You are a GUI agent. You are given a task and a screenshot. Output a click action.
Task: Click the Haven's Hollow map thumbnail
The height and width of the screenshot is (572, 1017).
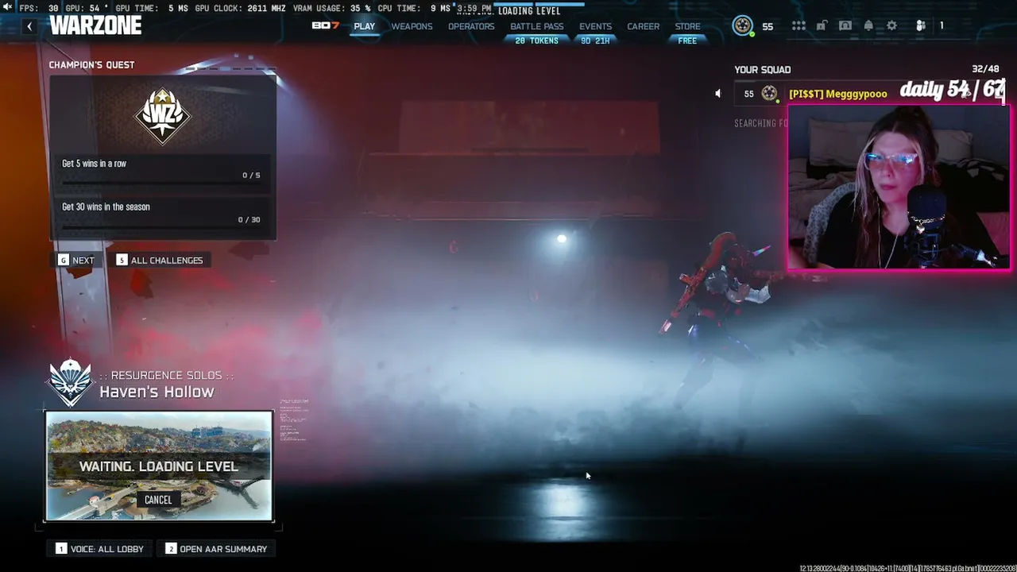[159, 466]
